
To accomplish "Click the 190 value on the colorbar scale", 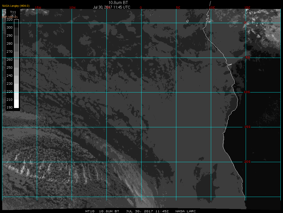I will (10, 108).
